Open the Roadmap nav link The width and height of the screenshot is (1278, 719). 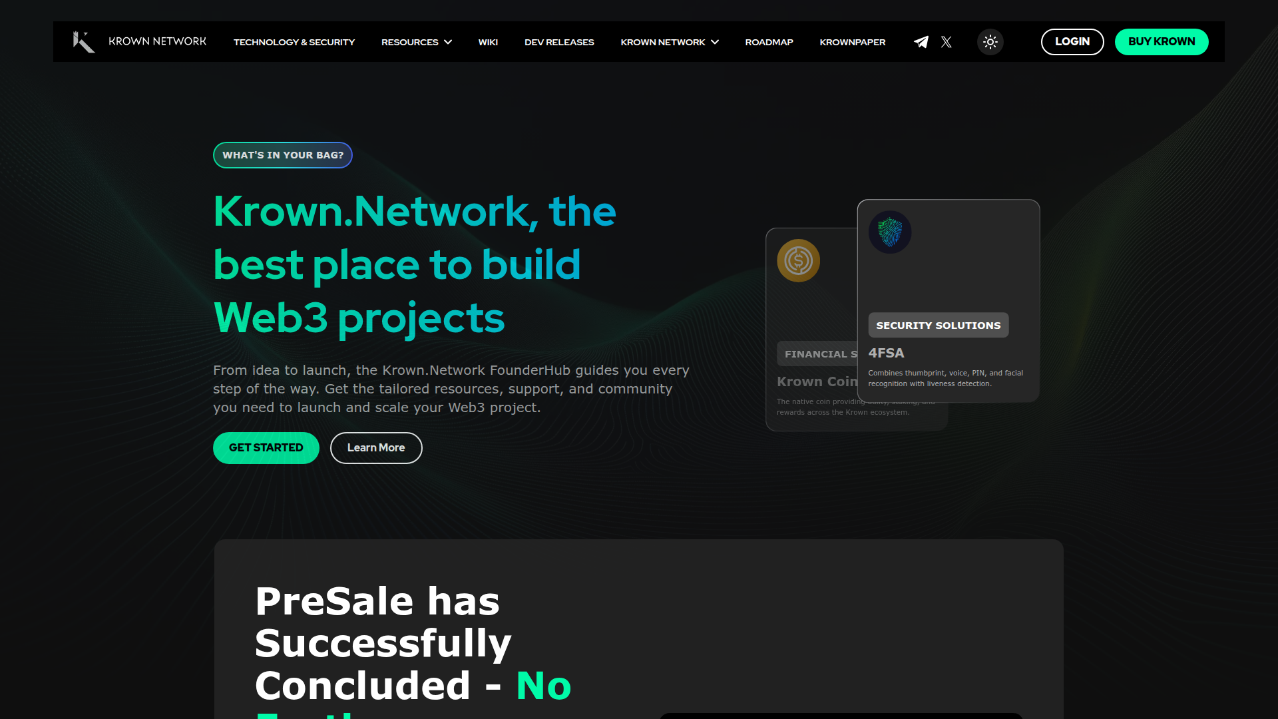point(769,42)
